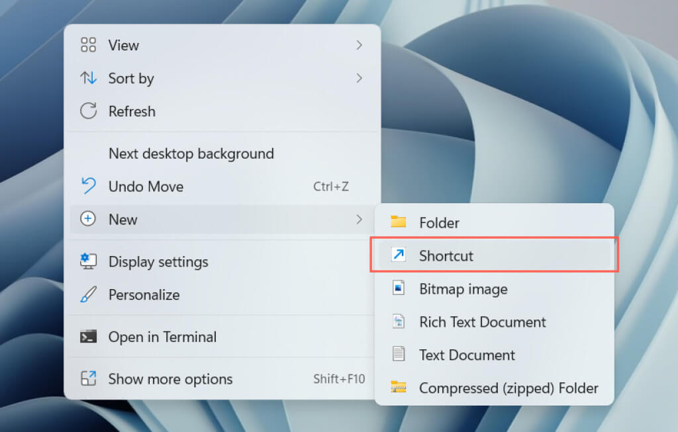The width and height of the screenshot is (678, 432).
Task: Select Compressed (zipped) Folder entry
Action: pyautogui.click(x=494, y=388)
